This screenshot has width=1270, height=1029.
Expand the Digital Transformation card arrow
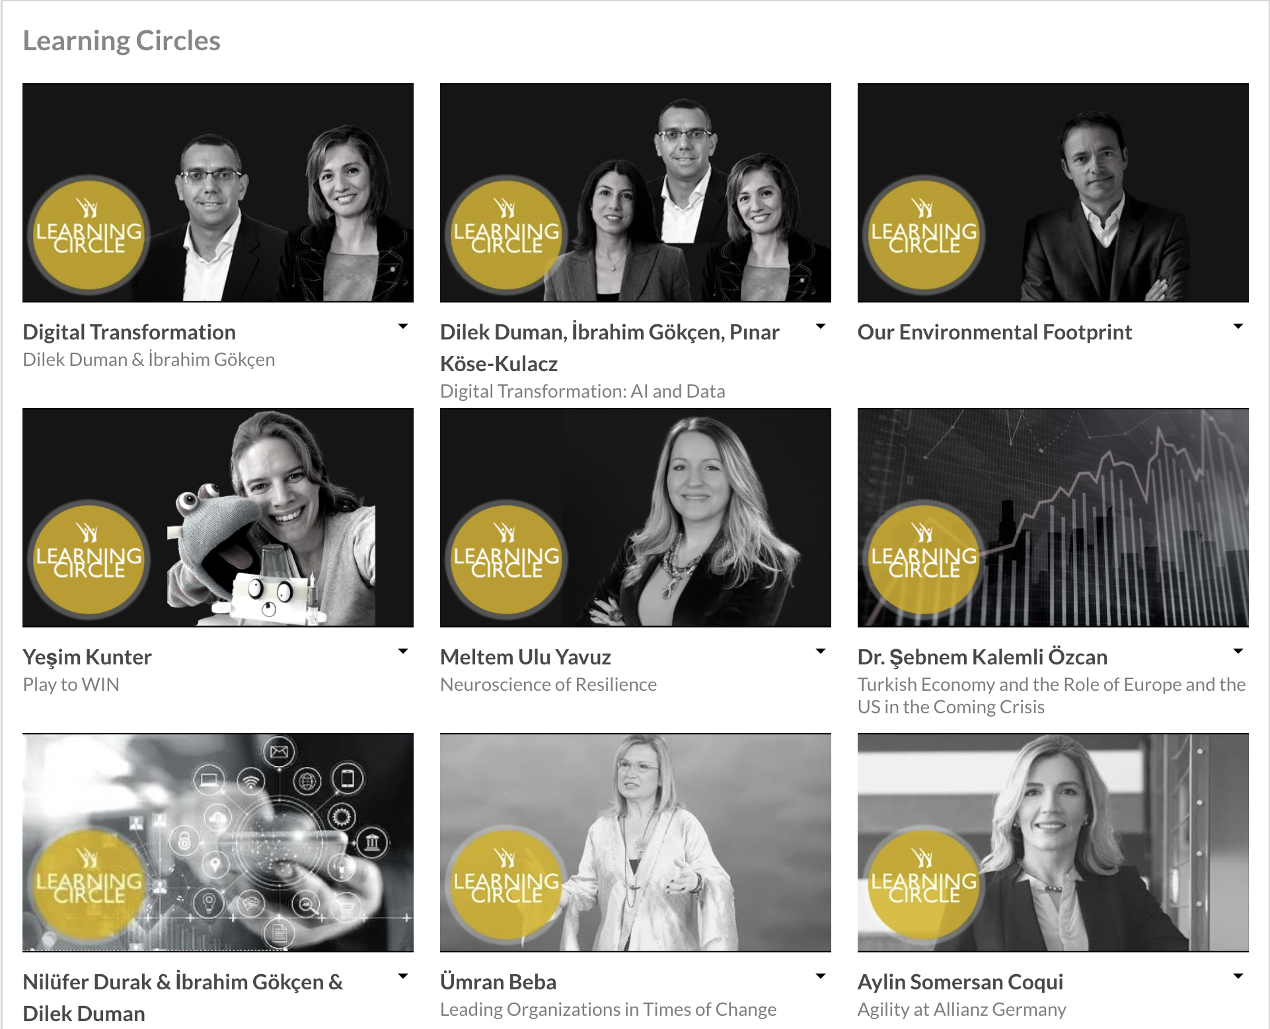[x=403, y=326]
